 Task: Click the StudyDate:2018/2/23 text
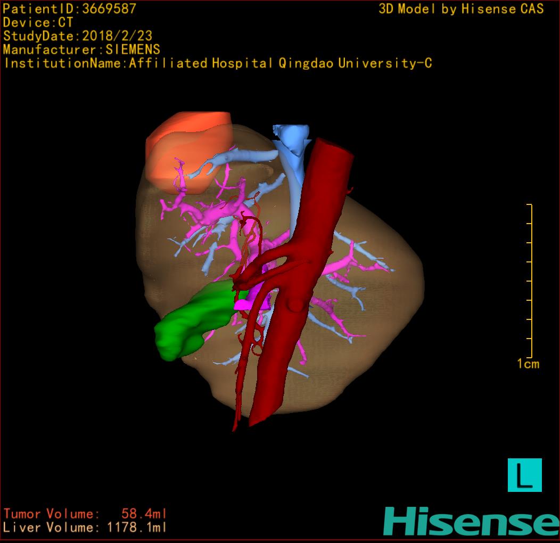tap(78, 36)
